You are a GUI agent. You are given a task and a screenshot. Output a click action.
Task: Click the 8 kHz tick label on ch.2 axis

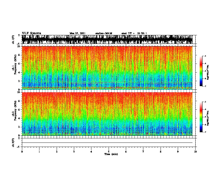pyautogui.click(x=19, y=101)
